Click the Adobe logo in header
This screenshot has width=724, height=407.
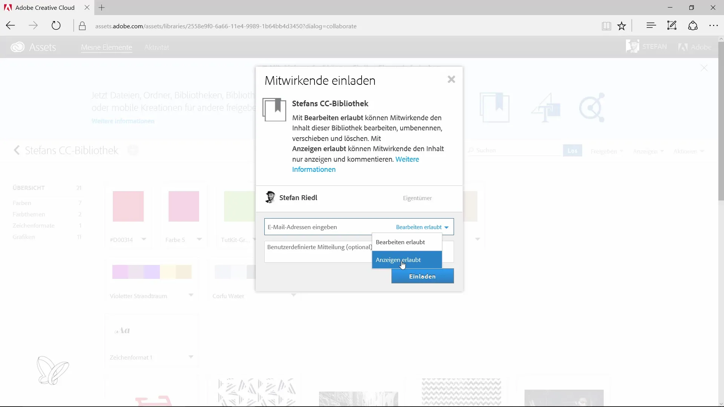[695, 47]
